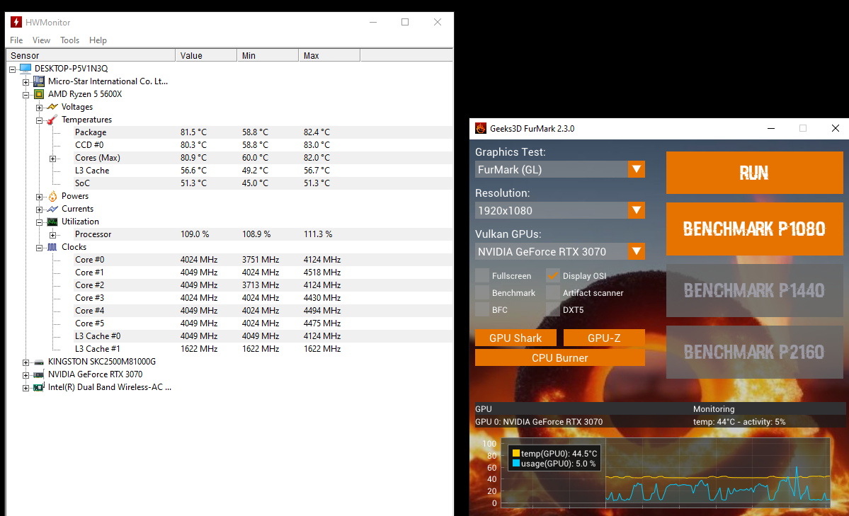Expand the Micro-Star International node
The height and width of the screenshot is (516, 849).
[x=25, y=82]
